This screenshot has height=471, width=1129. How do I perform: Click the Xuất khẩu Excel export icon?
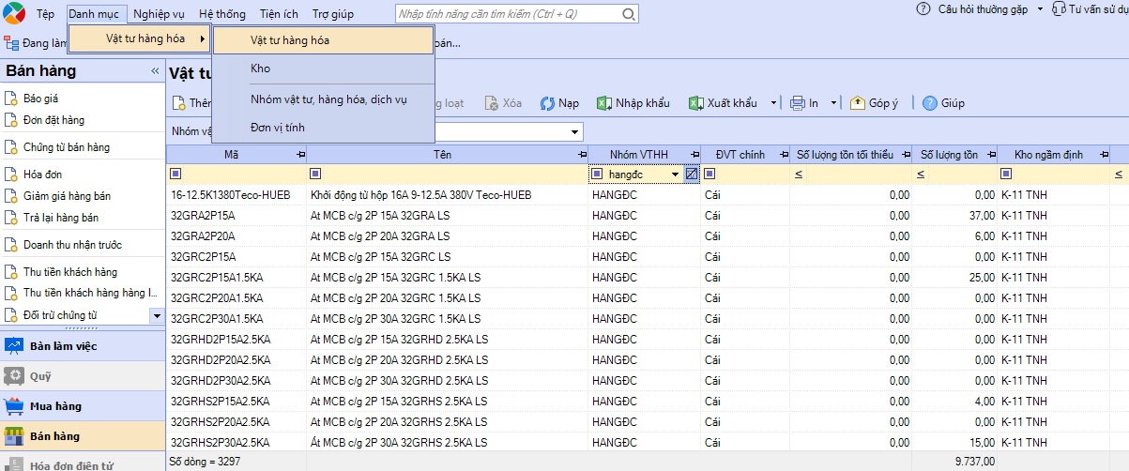pos(695,103)
